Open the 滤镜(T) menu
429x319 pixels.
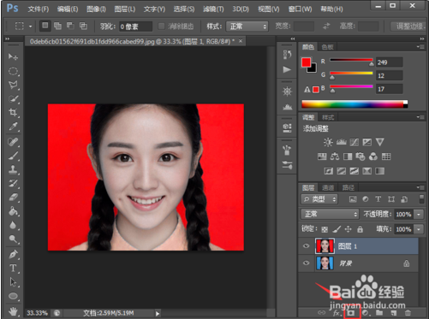point(213,9)
